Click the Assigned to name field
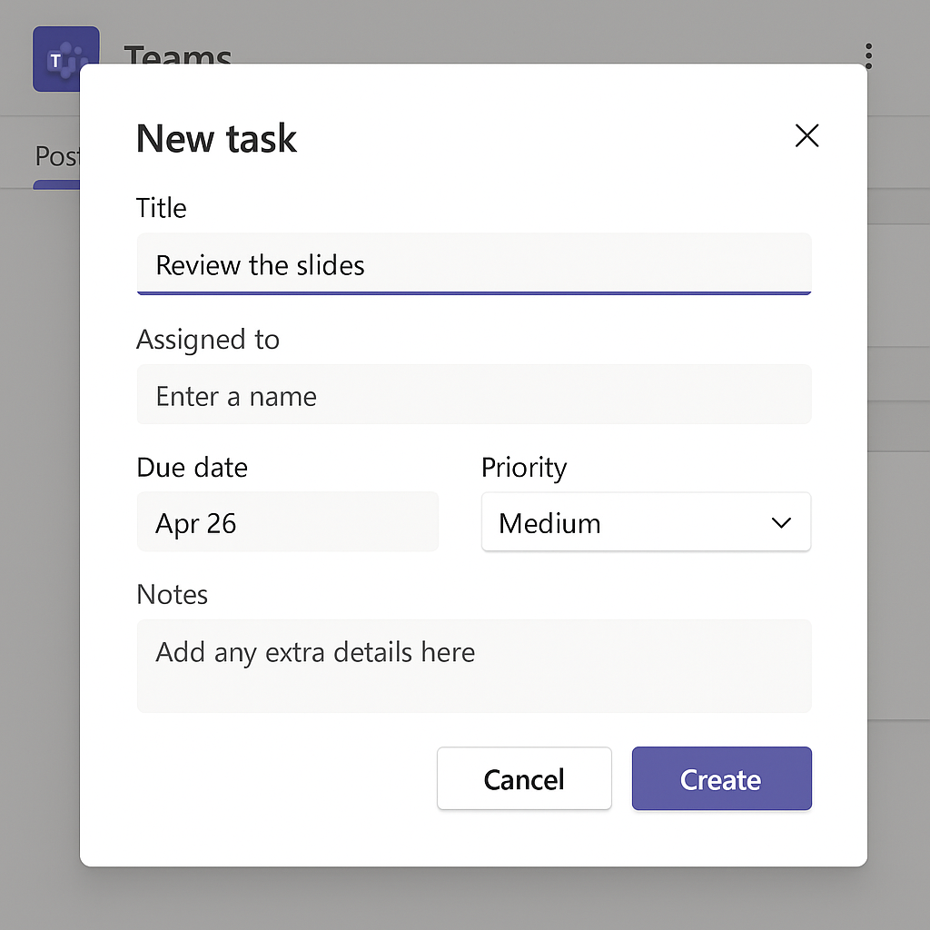 (x=474, y=394)
